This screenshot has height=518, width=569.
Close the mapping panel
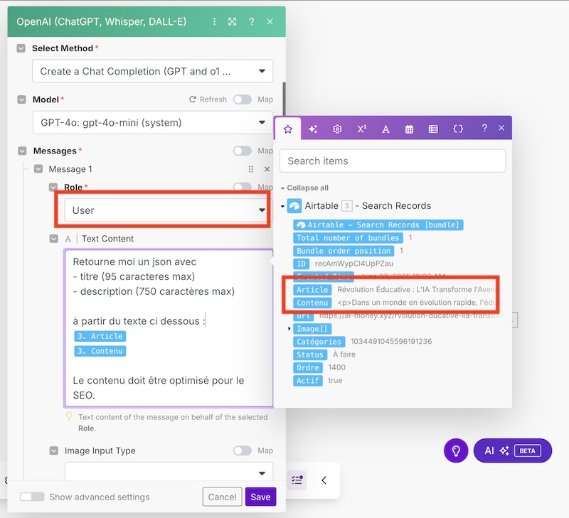(x=501, y=128)
